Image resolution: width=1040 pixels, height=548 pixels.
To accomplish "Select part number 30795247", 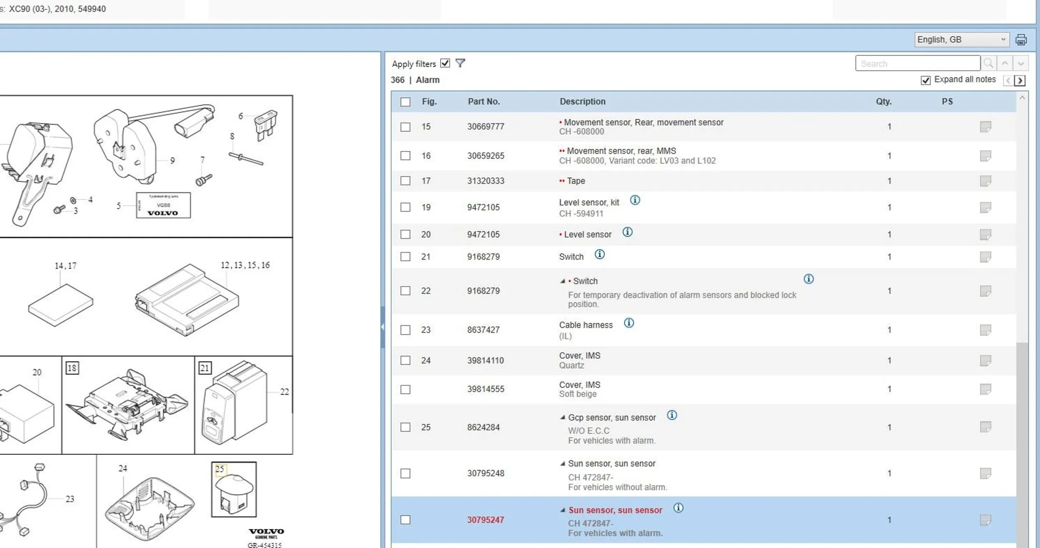I will 485,520.
